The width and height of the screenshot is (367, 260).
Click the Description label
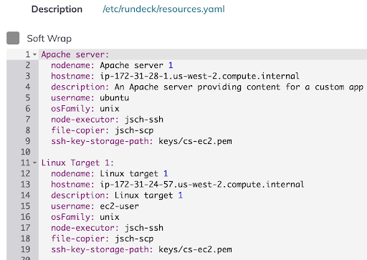click(x=57, y=9)
